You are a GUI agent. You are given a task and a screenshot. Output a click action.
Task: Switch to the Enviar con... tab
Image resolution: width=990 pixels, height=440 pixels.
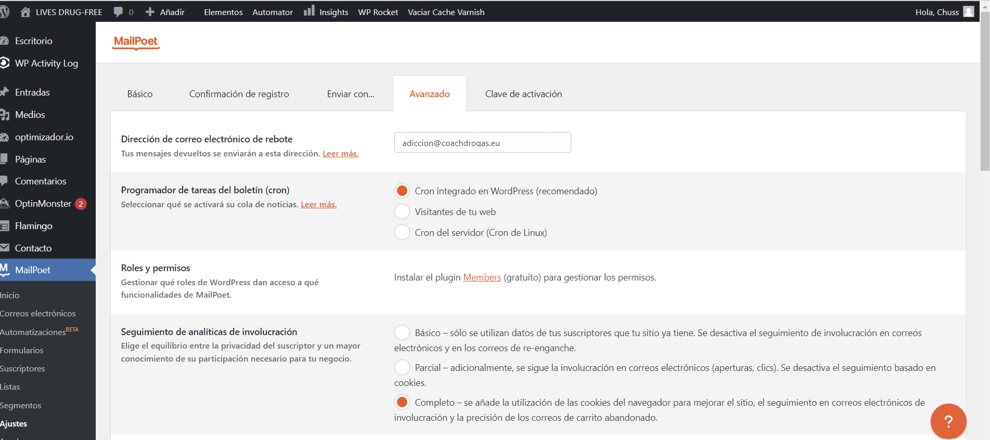tap(351, 94)
